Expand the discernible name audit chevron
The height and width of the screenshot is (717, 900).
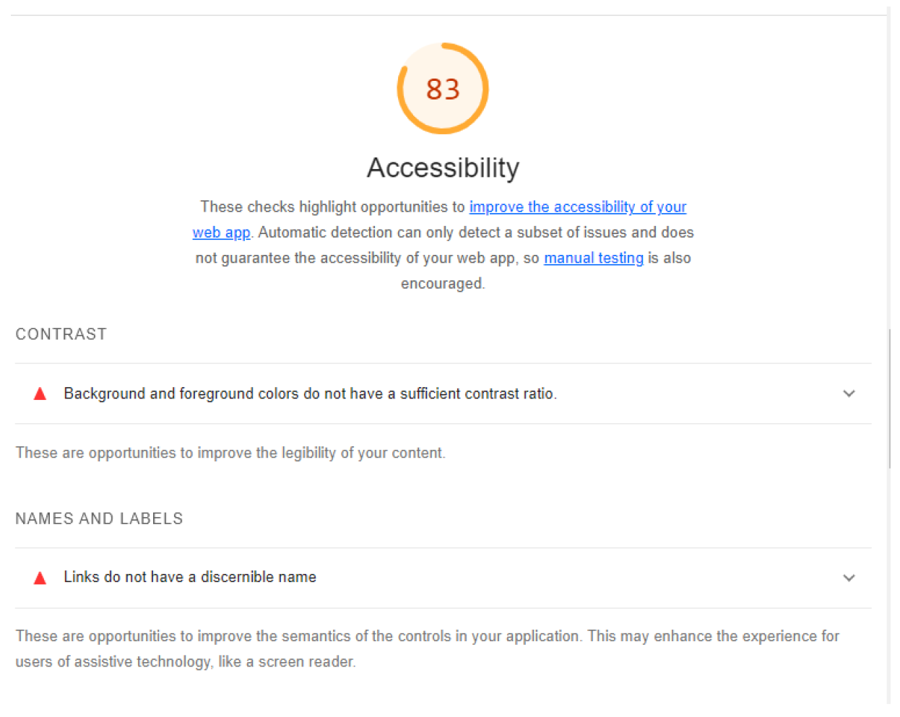tap(849, 578)
